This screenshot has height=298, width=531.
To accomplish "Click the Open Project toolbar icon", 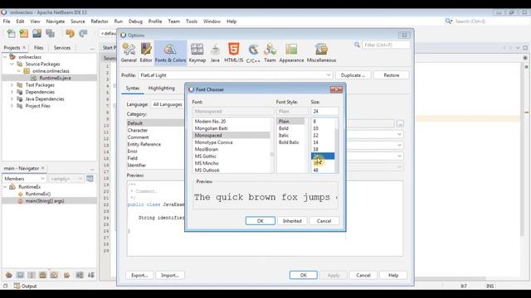I will point(37,33).
